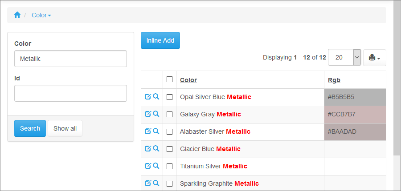Expand the page size dropdown showing 20
The width and height of the screenshot is (401, 191).
(357, 57)
